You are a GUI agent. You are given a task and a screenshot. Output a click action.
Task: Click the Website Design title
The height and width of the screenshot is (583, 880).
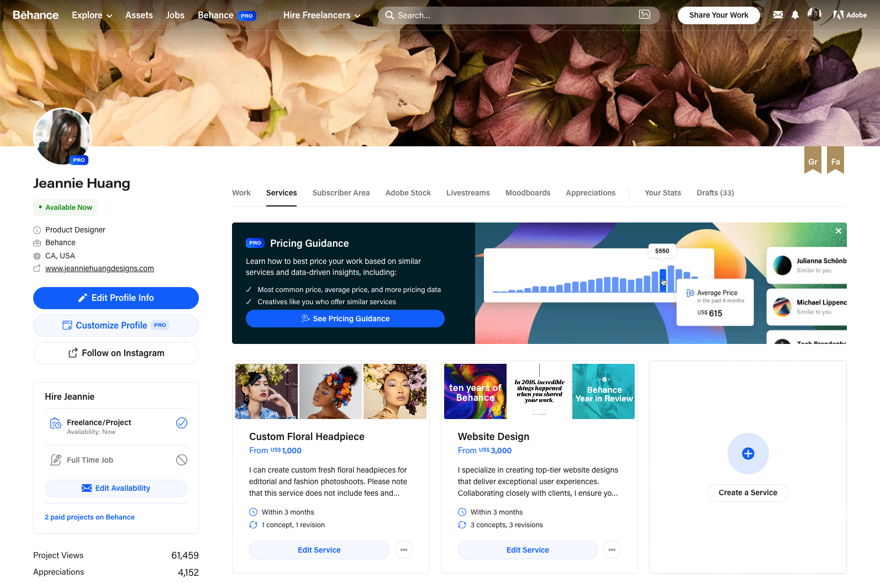493,437
